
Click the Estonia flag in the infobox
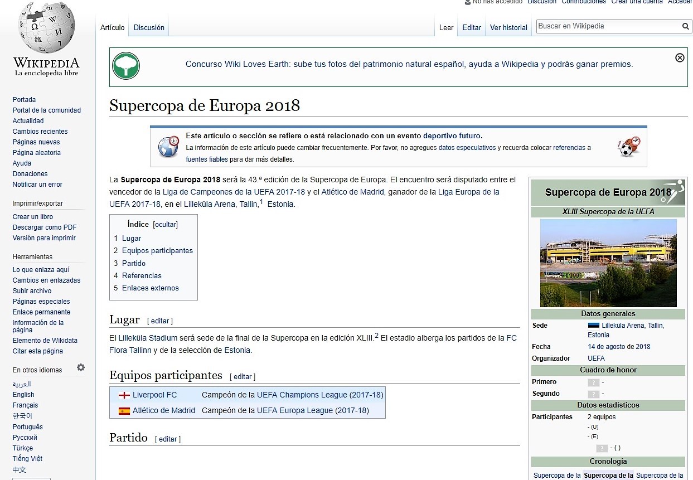pyautogui.click(x=593, y=326)
